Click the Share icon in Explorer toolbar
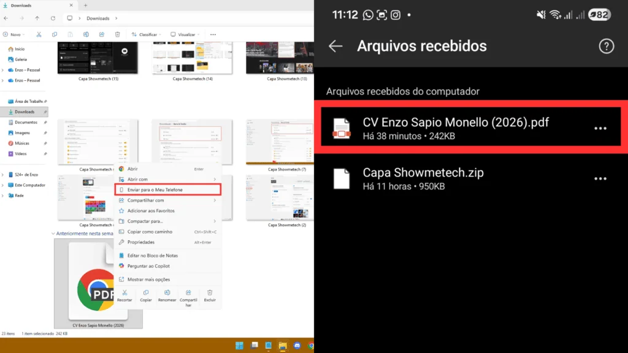Screen dimensions: 628x353 [102, 34]
